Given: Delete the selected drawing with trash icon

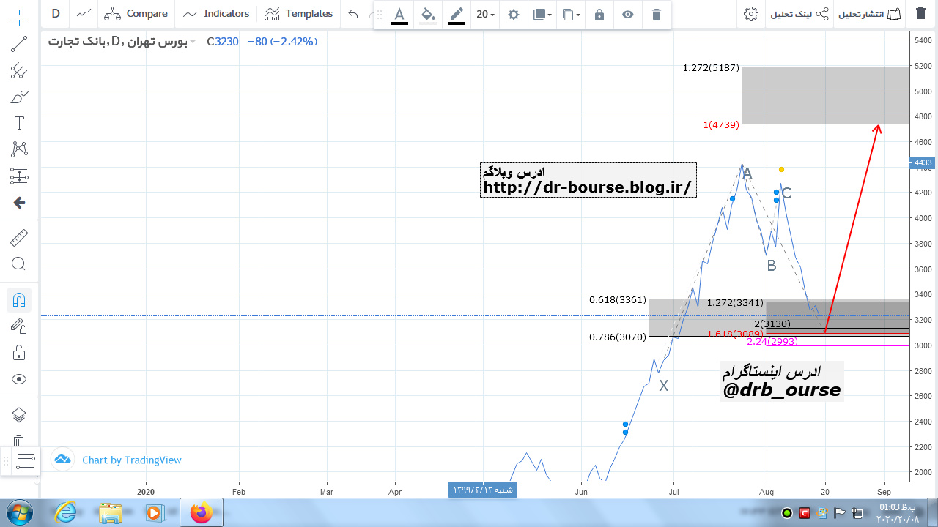Looking at the screenshot, I should click(x=656, y=15).
